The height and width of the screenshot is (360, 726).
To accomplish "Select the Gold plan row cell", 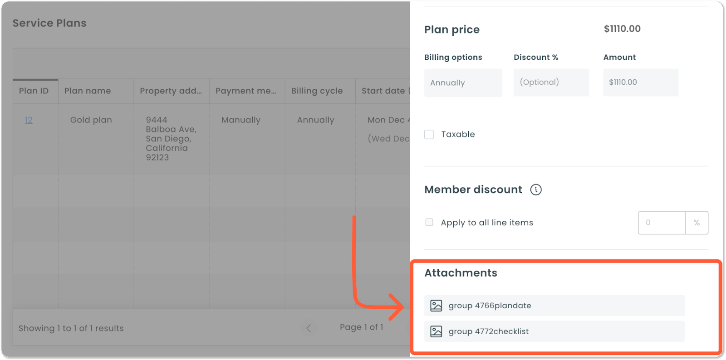I will click(x=91, y=120).
